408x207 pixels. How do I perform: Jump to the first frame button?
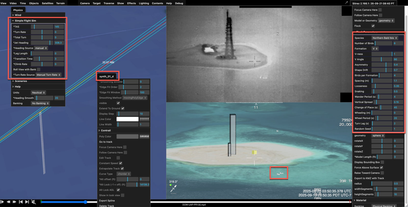pyautogui.click(x=21, y=202)
